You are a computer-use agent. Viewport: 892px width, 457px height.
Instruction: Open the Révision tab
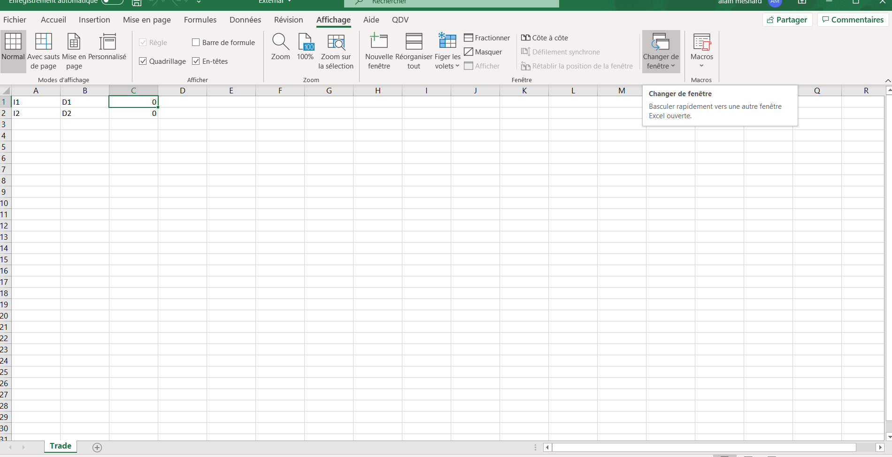click(289, 20)
